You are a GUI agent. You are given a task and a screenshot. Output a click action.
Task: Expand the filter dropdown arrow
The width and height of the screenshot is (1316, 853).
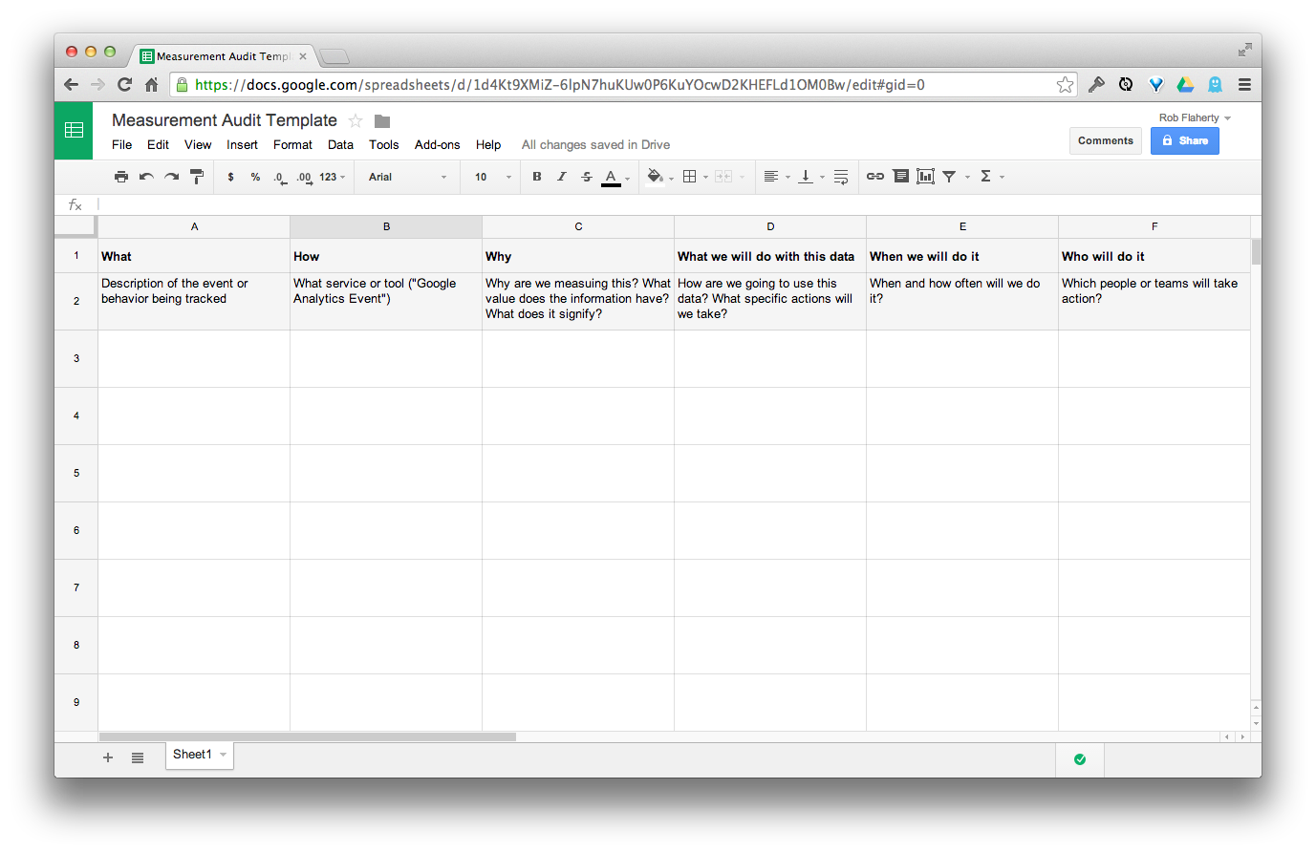click(x=967, y=178)
